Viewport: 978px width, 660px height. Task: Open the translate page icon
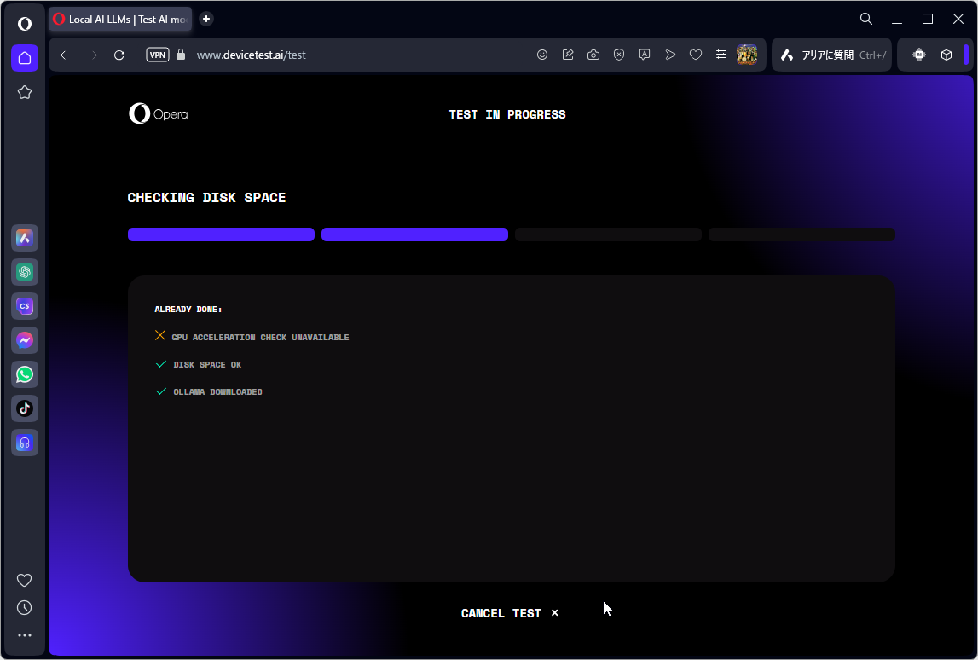coord(645,55)
